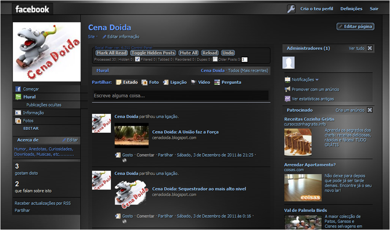390x230 pixels.
Task: Click in the Escreve alguma coisa field
Action: [181, 96]
